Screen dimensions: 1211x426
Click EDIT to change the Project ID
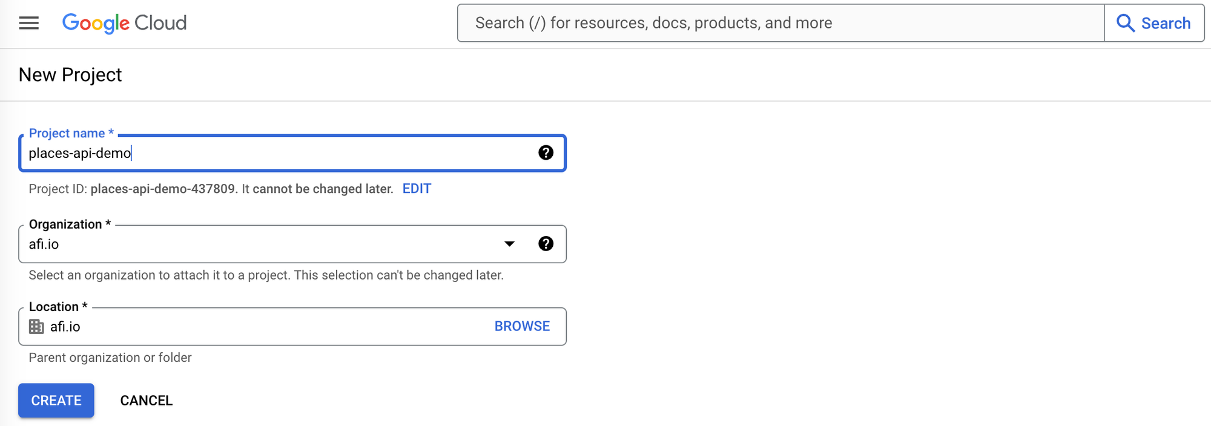pyautogui.click(x=417, y=188)
